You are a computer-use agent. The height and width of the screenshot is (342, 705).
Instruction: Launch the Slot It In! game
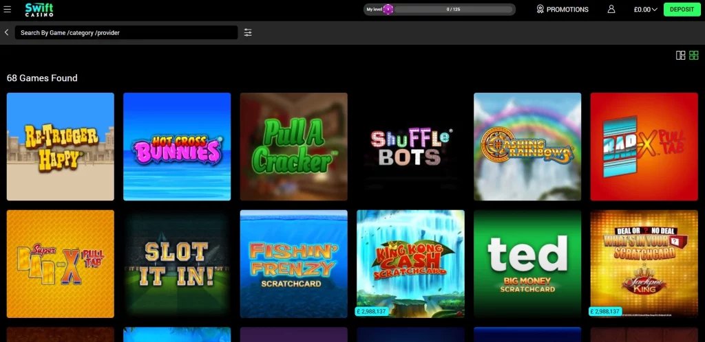point(177,264)
